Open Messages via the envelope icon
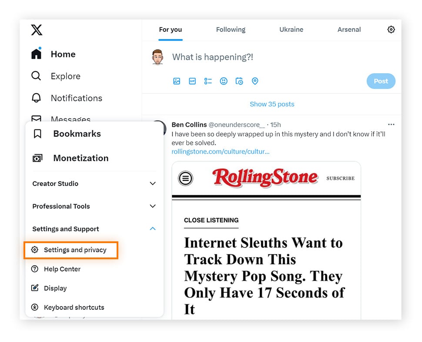This screenshot has height=342, width=422. [x=36, y=119]
